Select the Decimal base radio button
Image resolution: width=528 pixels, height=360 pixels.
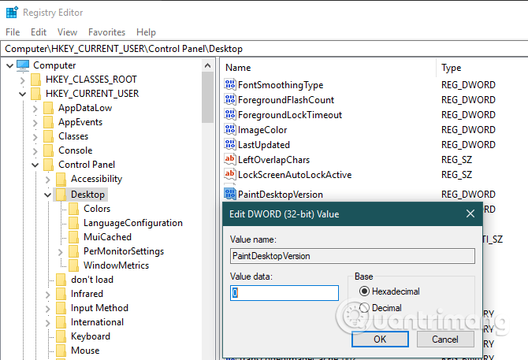click(x=364, y=308)
